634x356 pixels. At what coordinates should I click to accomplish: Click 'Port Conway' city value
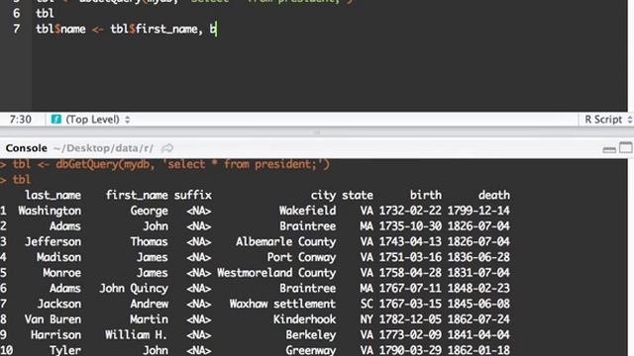(301, 257)
